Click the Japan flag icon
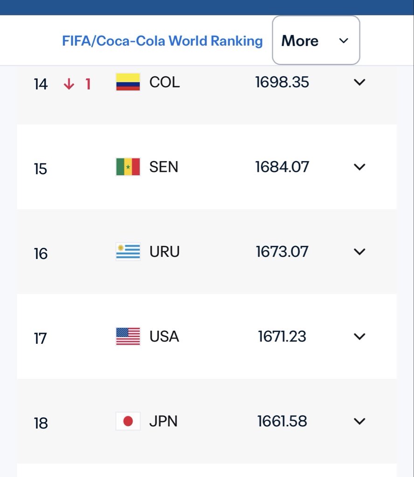 tap(128, 421)
